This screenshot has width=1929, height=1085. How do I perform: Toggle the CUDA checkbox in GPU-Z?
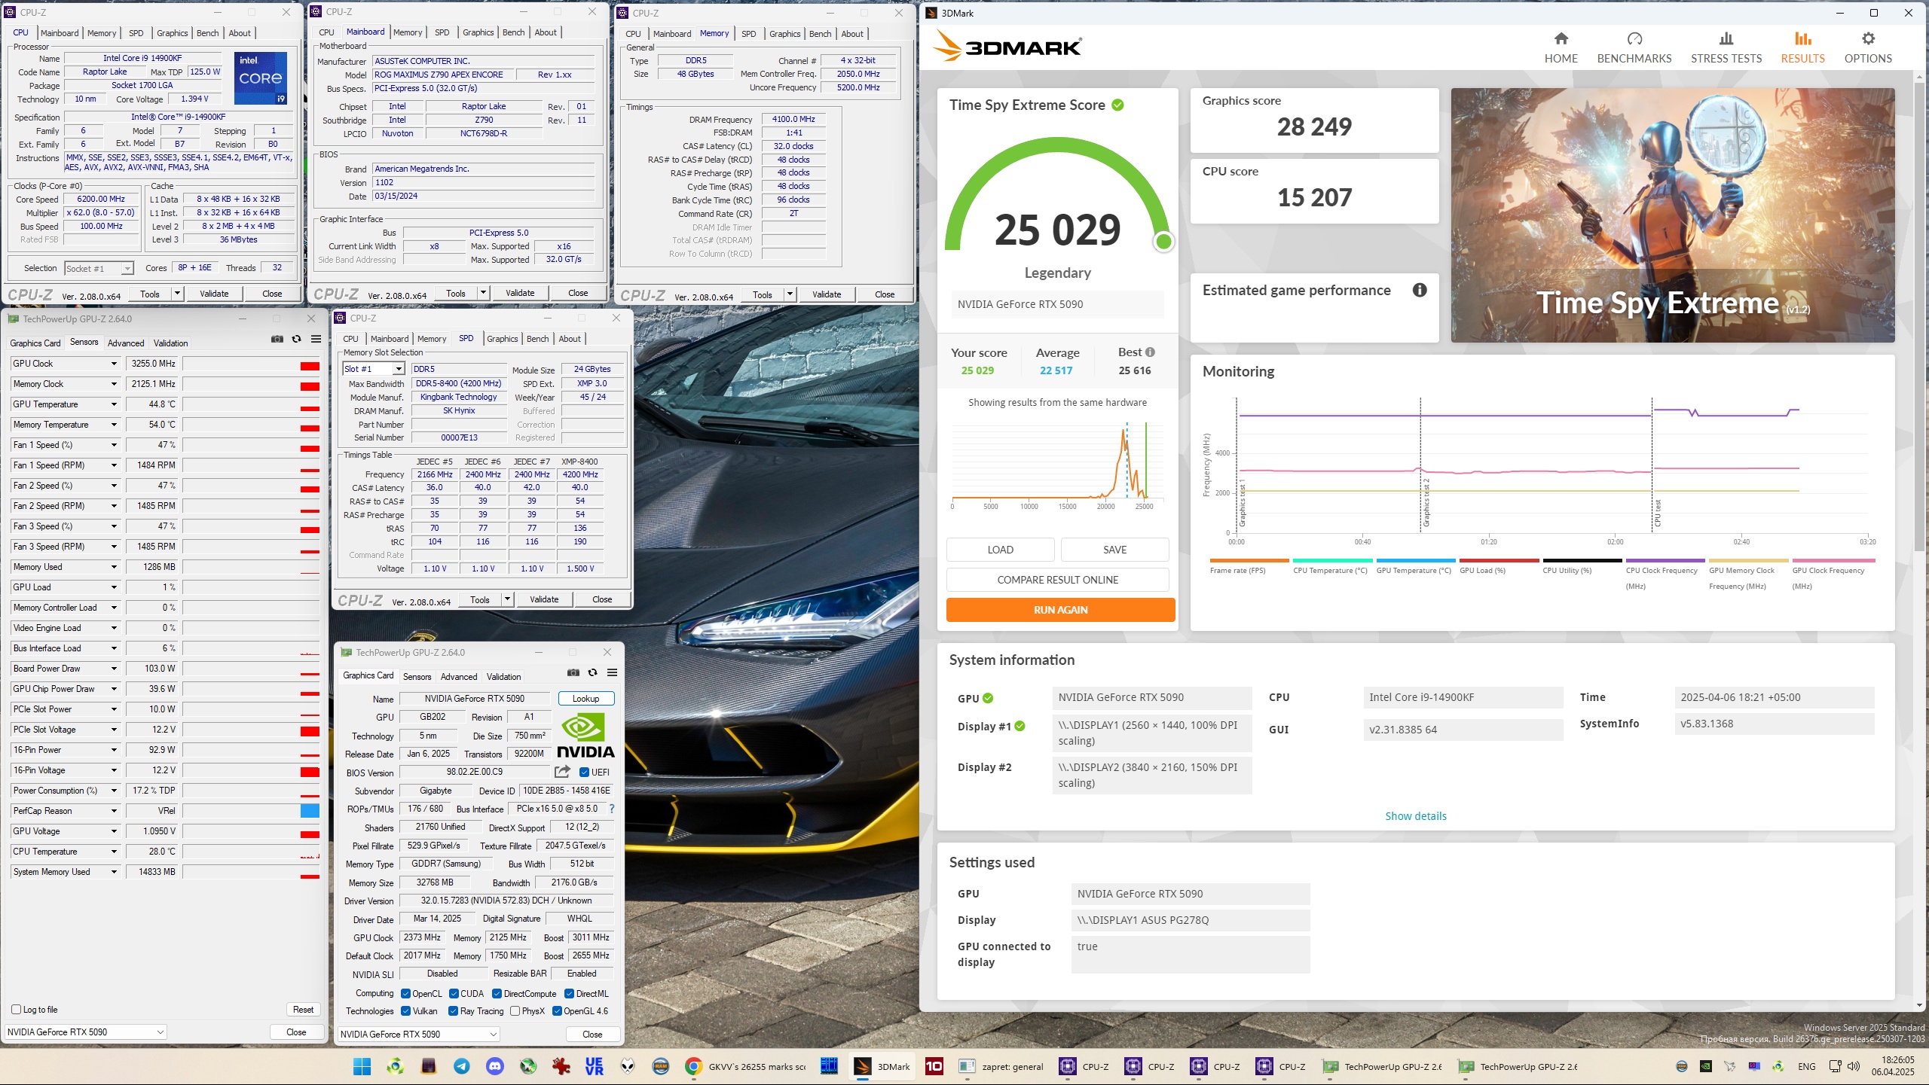tap(454, 993)
